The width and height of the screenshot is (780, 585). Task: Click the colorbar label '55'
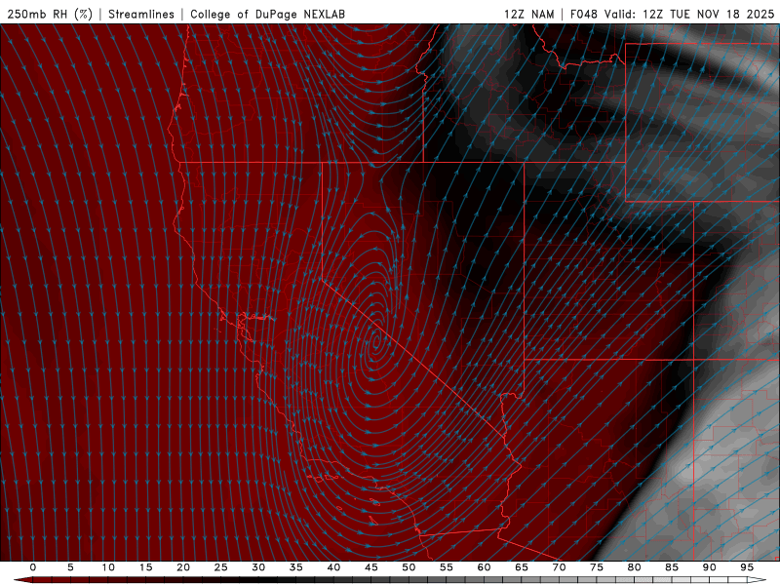447,567
